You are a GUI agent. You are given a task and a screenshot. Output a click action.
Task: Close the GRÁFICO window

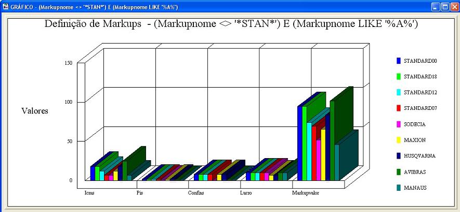pos(454,7)
